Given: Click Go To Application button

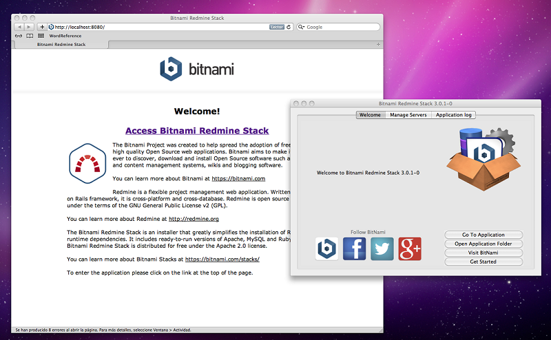Looking at the screenshot, I should click(484, 235).
